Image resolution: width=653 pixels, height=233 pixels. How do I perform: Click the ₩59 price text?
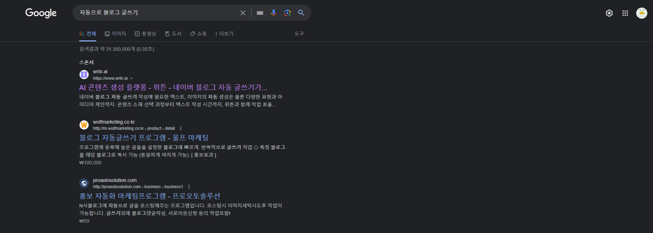[x=84, y=221]
